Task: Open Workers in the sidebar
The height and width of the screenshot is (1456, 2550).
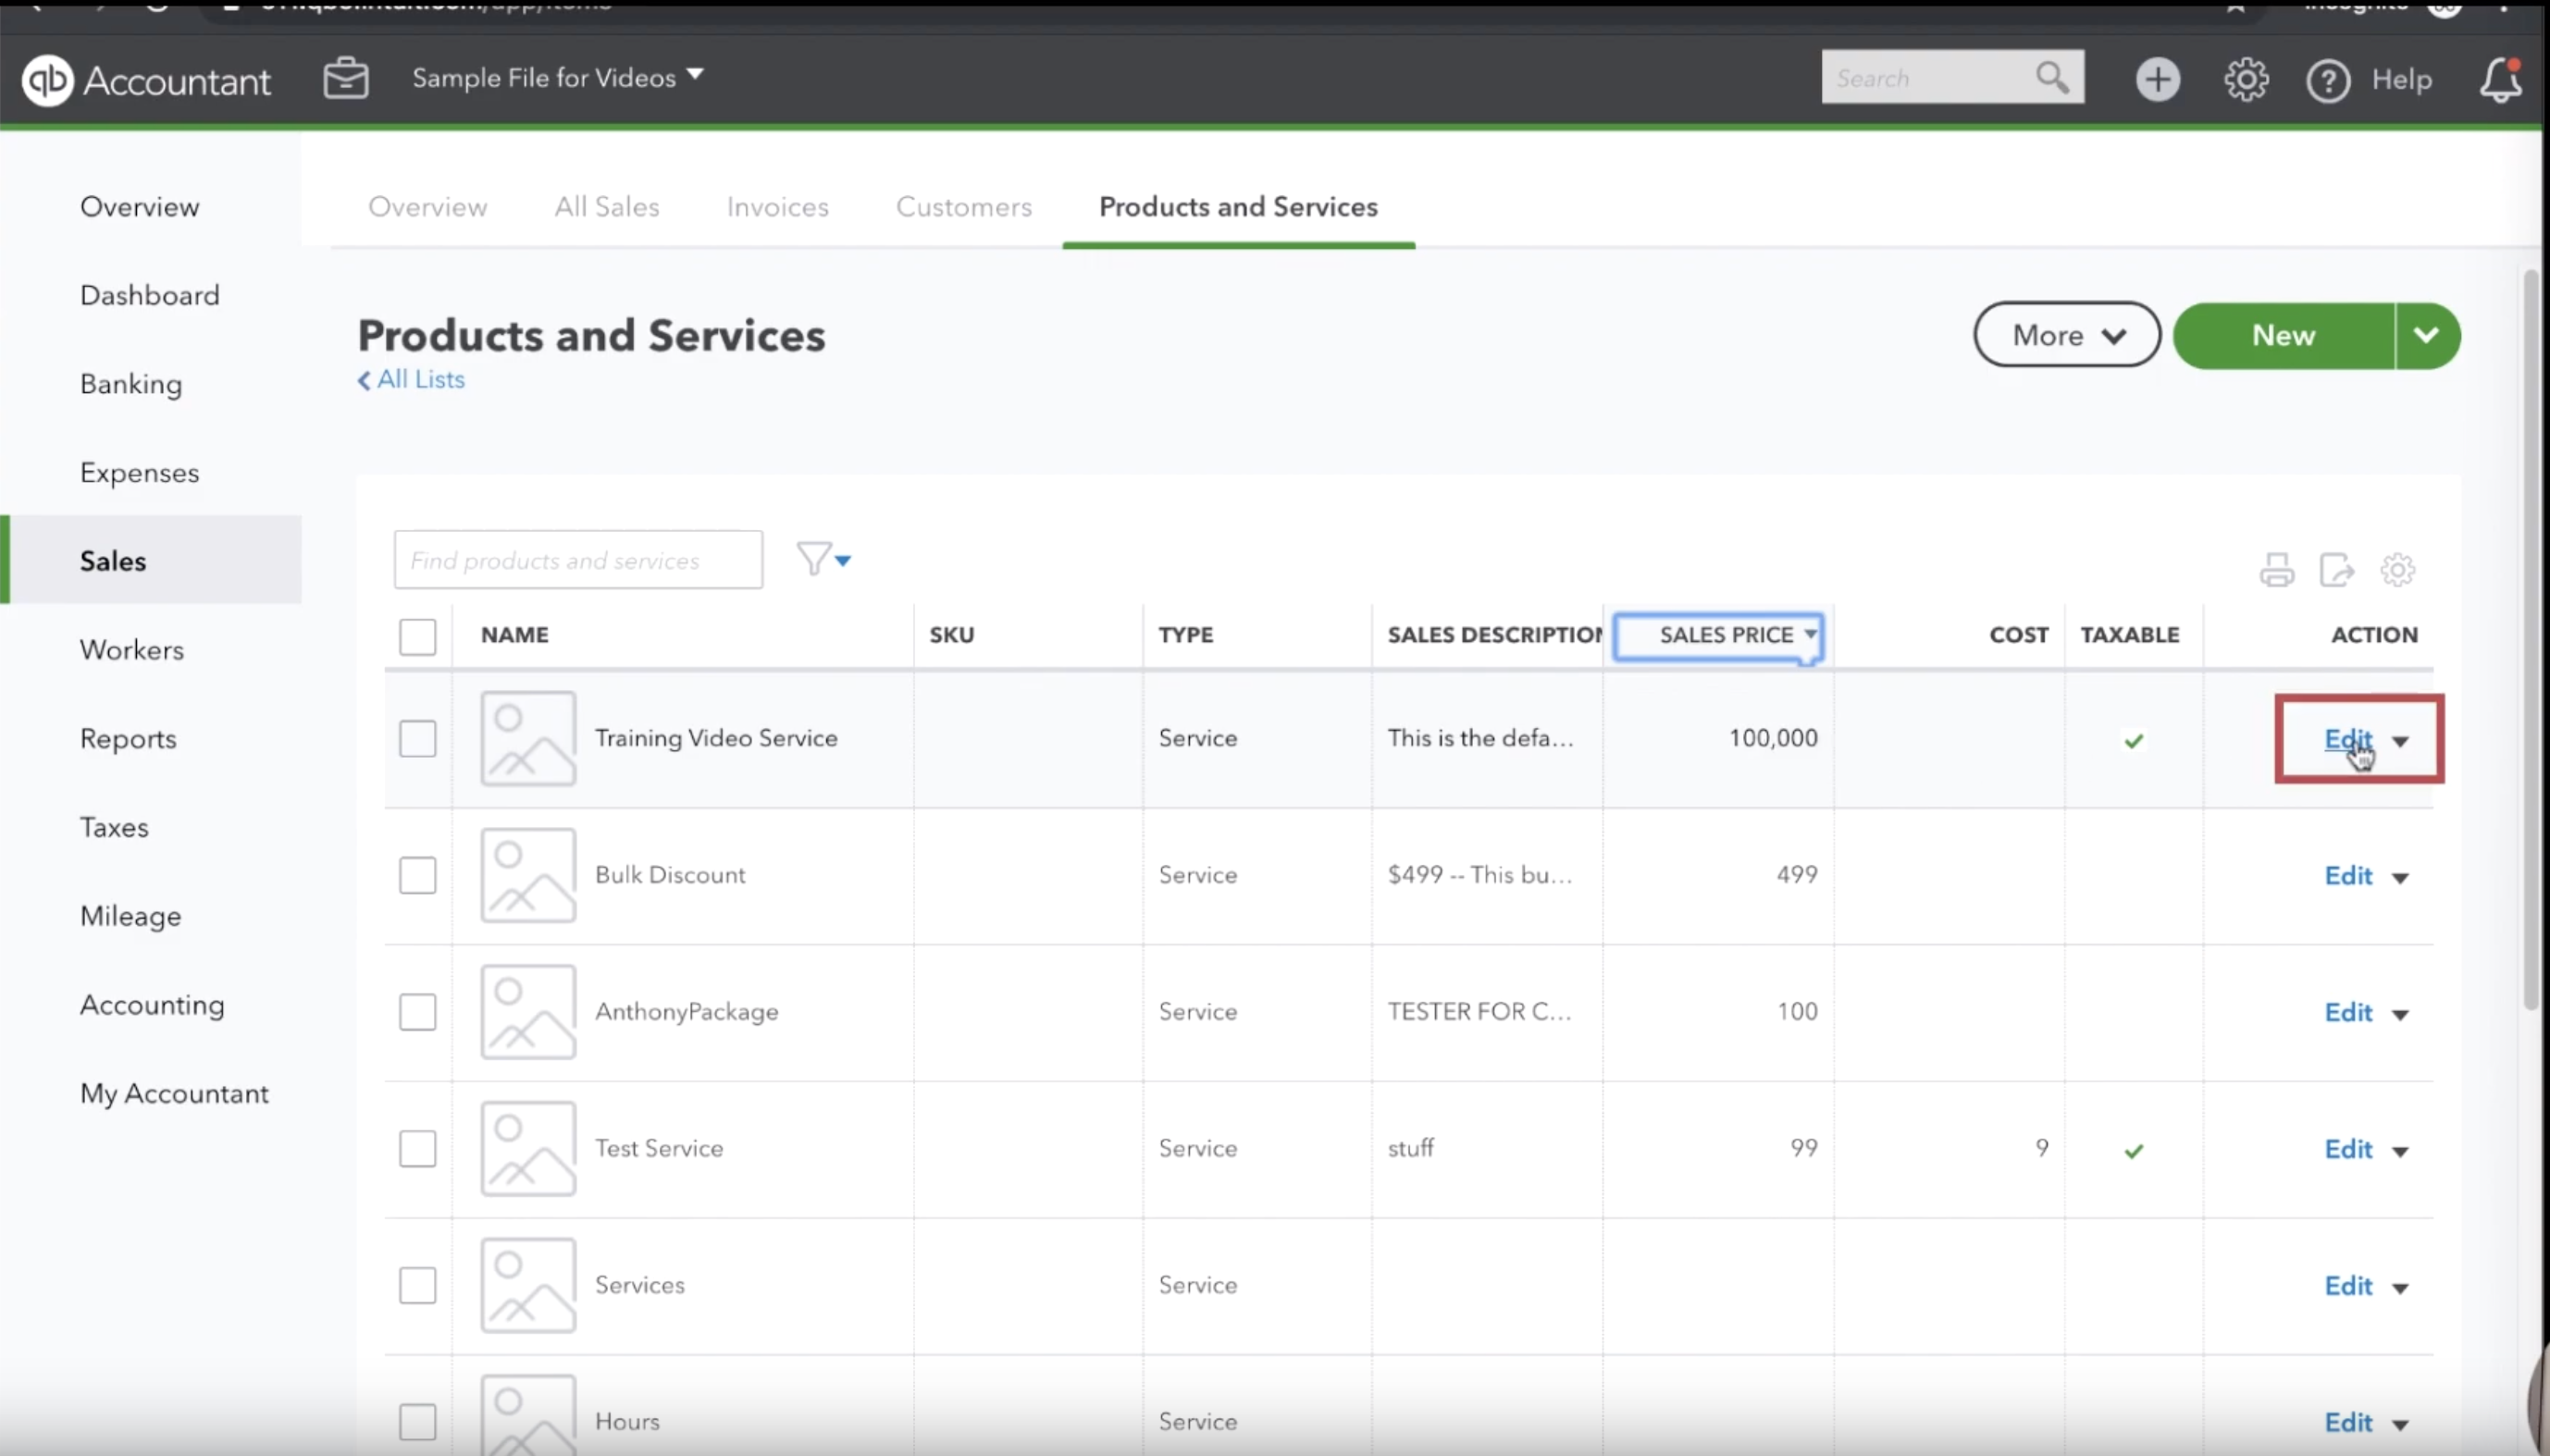Action: (x=132, y=650)
